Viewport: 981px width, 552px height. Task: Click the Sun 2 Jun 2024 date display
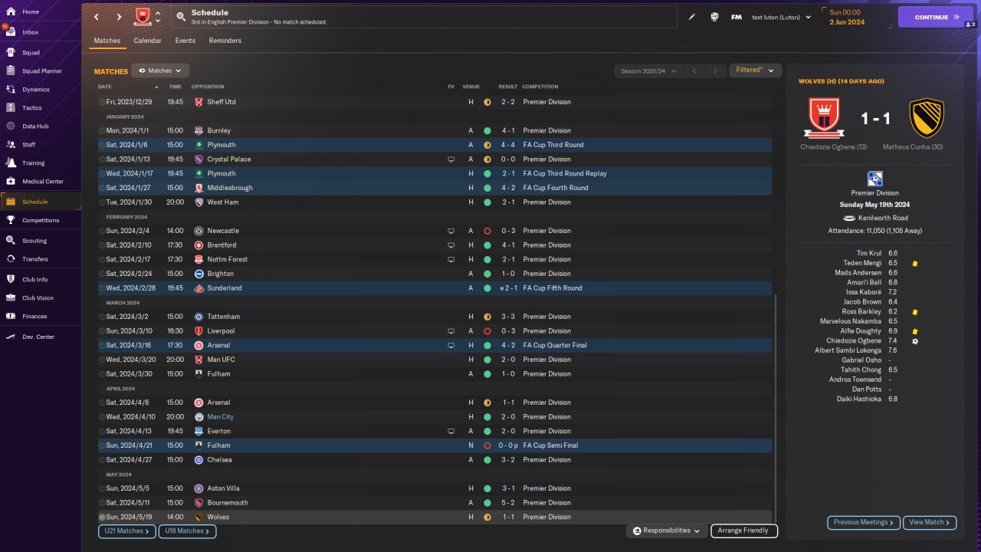(847, 17)
